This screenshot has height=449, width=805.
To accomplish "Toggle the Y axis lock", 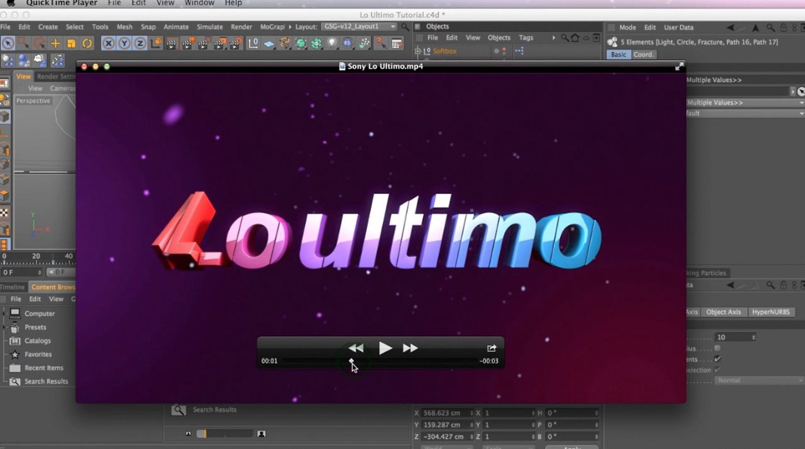I will coord(124,44).
